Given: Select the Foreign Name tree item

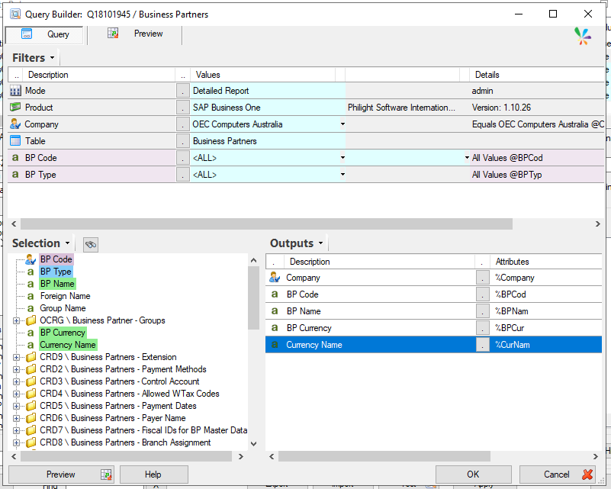Looking at the screenshot, I should point(65,296).
